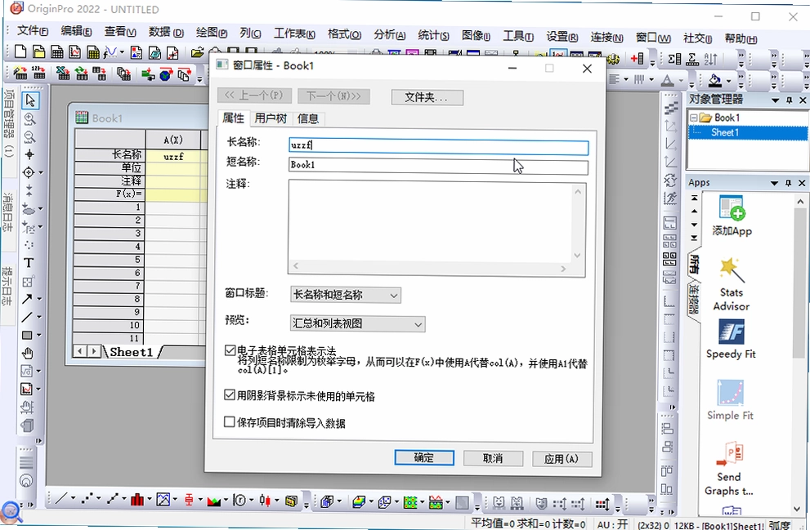The width and height of the screenshot is (810, 530).
Task: Open the Stats Advisor app
Action: pos(731,284)
